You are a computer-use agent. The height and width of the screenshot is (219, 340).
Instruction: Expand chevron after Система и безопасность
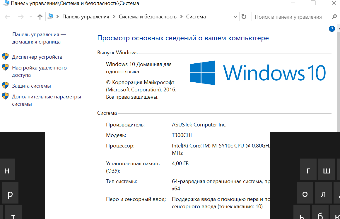pyautogui.click(x=182, y=17)
